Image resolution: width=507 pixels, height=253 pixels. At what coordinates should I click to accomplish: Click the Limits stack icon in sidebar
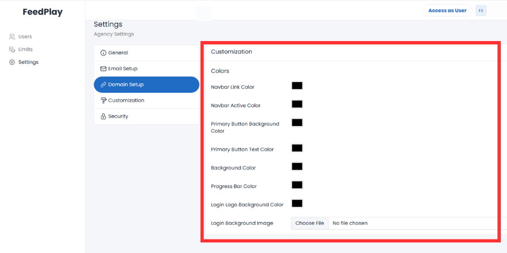click(12, 49)
